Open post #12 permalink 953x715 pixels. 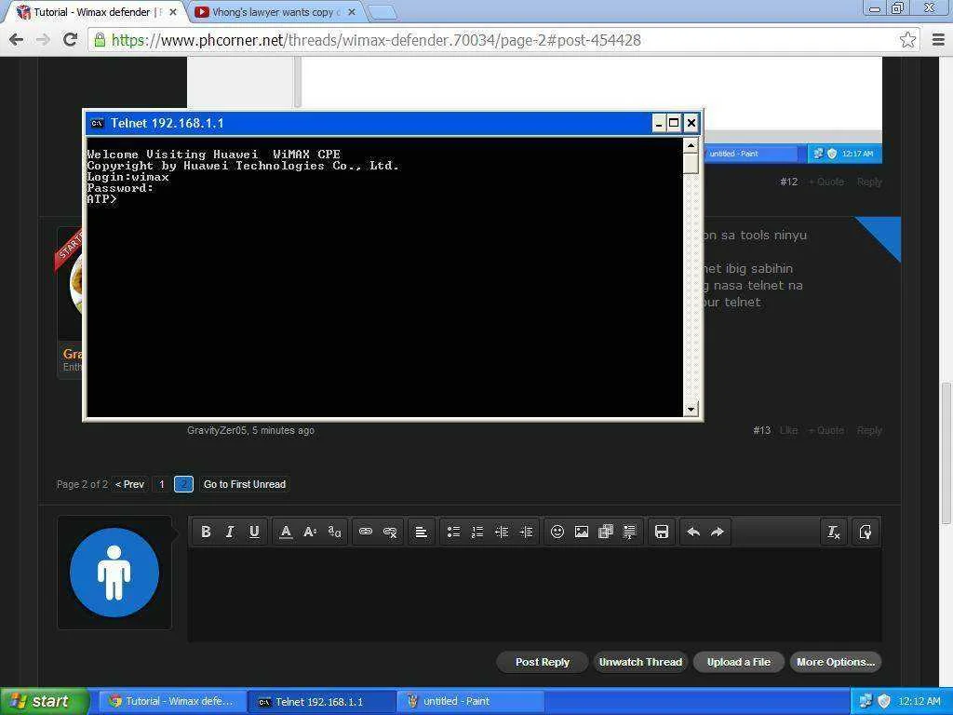788,182
